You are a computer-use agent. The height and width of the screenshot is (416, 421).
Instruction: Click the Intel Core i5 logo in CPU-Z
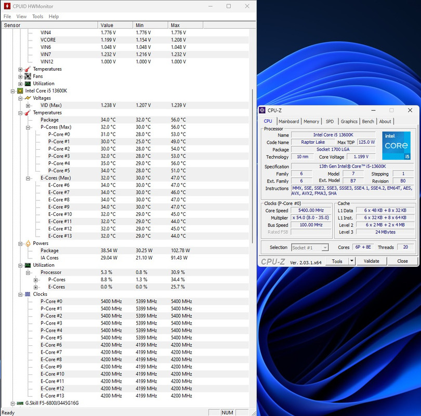(396, 146)
